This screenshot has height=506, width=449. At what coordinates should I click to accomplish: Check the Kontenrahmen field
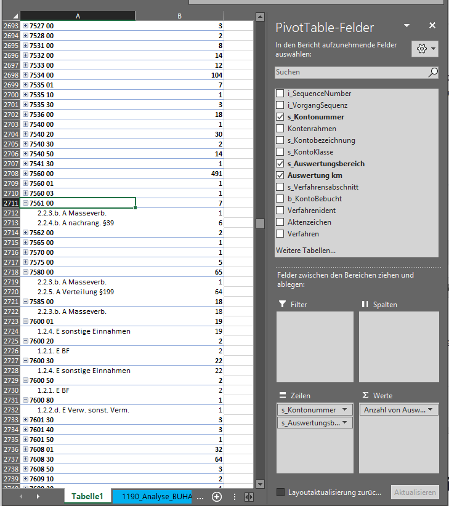280,129
